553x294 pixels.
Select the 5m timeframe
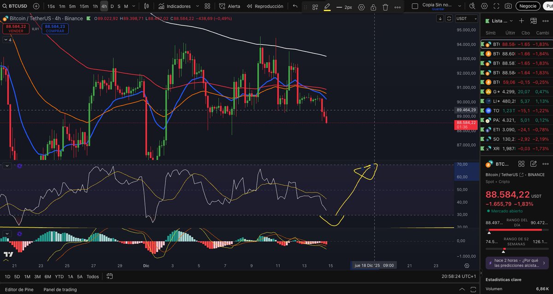[x=72, y=6]
